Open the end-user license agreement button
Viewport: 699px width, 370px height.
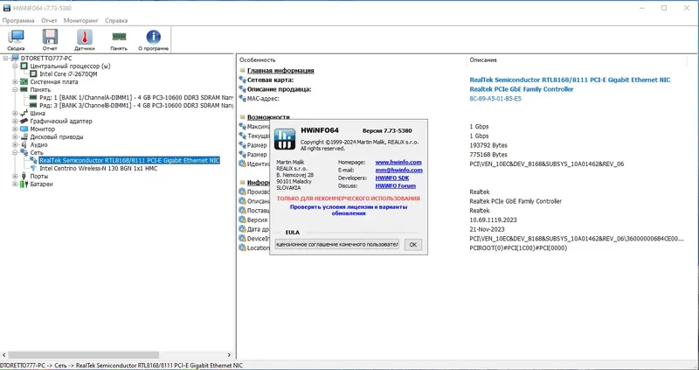click(x=336, y=245)
